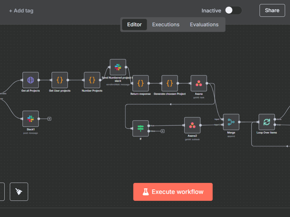Viewport: 290px width, 217px height.
Task: Toggle the Inactive workflow switch
Action: tap(233, 10)
